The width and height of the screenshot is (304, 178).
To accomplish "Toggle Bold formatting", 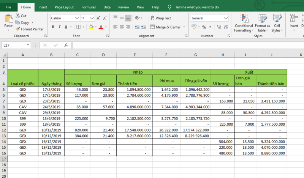I will pyautogui.click(x=53, y=27).
